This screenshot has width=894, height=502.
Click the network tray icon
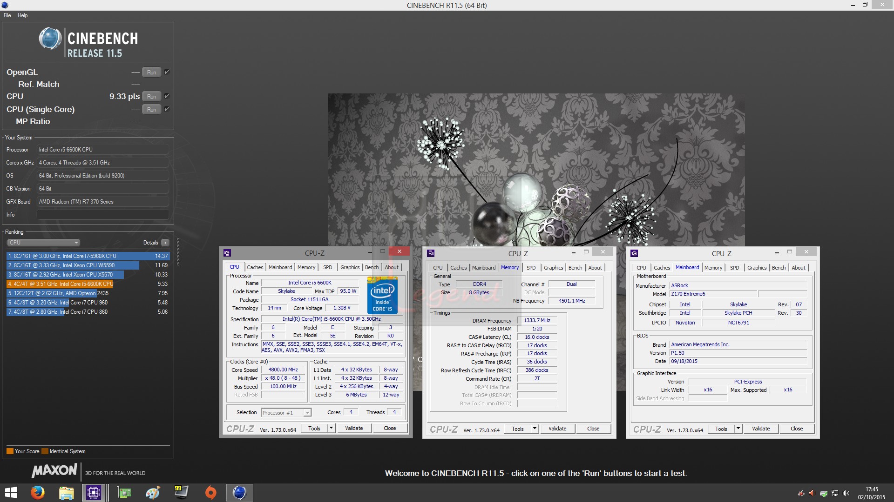pyautogui.click(x=835, y=493)
